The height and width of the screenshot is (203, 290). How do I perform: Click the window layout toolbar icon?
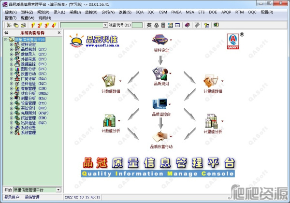pos(177,25)
